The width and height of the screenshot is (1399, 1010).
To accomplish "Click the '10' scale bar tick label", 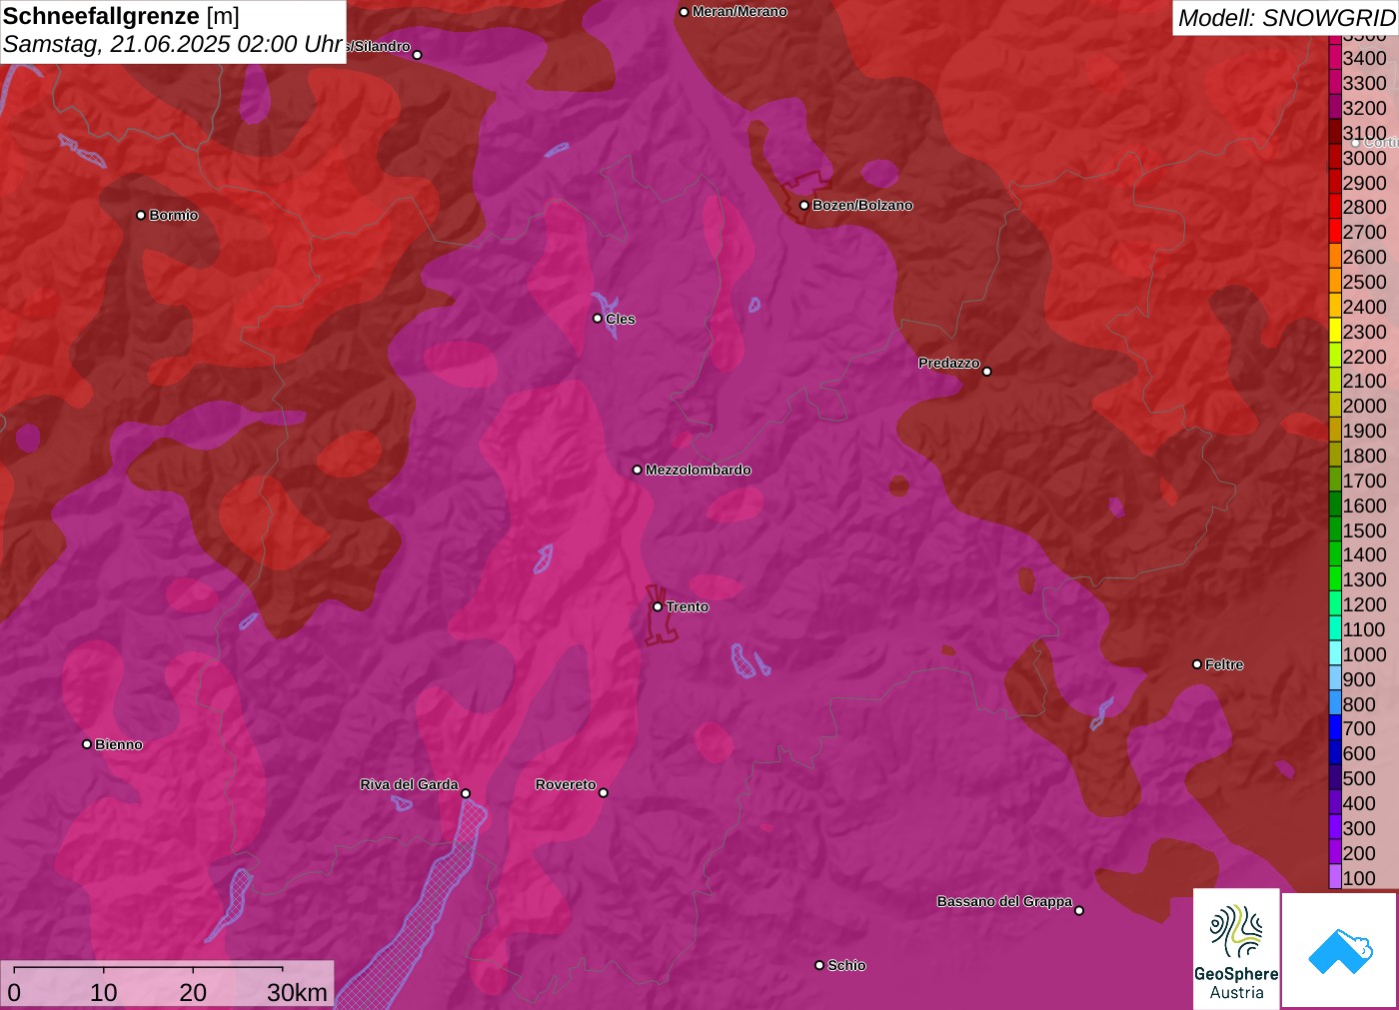I will pyautogui.click(x=104, y=992).
